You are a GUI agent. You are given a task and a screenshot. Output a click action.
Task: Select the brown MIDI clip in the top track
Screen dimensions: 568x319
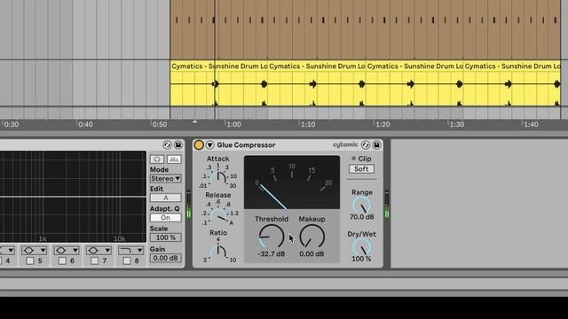coord(365,29)
